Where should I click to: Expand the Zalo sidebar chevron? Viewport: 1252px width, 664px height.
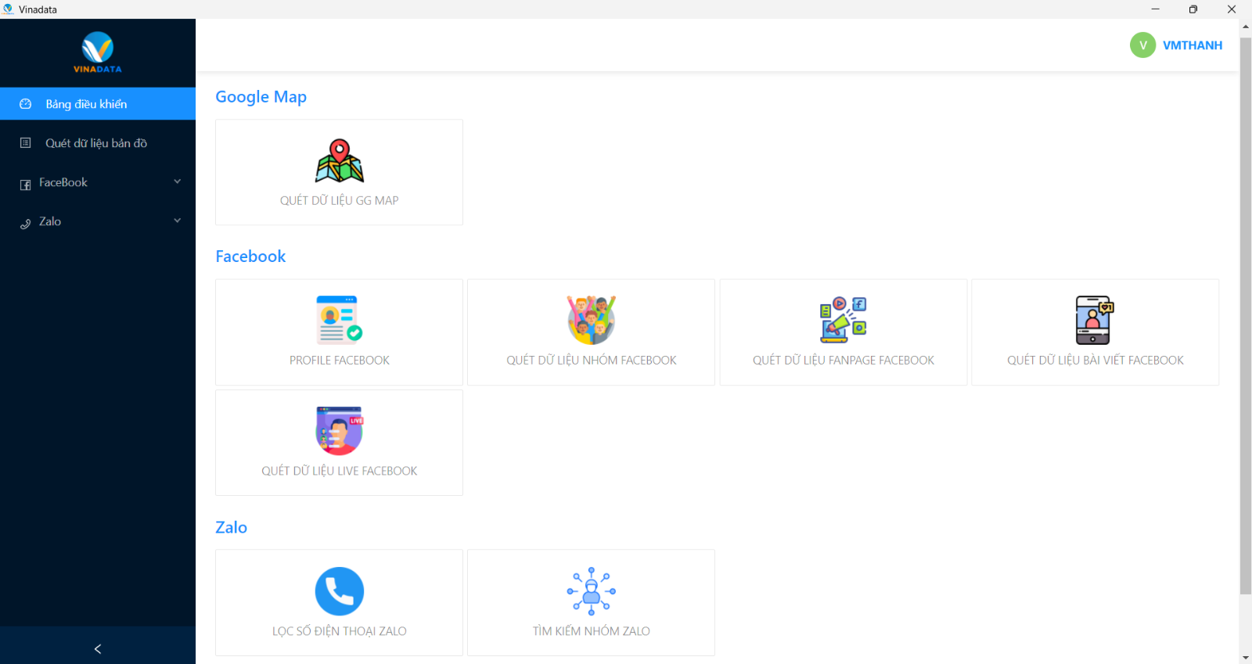[x=178, y=221]
